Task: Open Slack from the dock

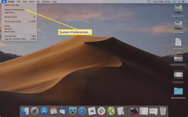Action: point(101,111)
